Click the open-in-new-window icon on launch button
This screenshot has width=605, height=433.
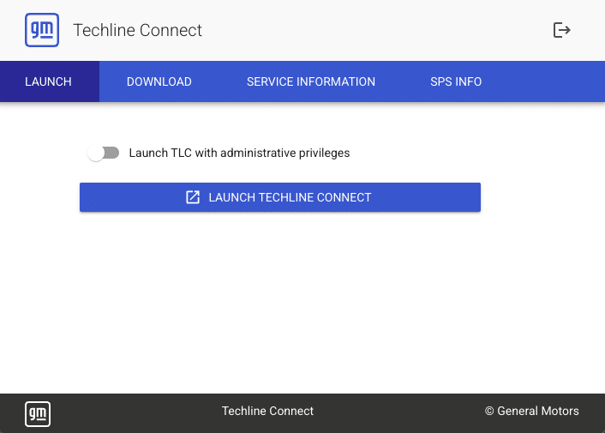193,197
